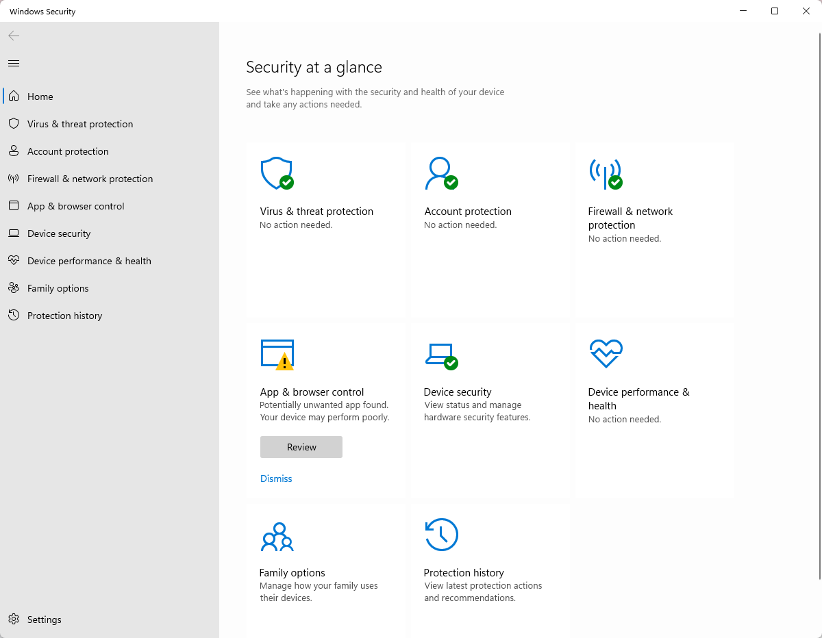Open the Account protection card title

click(468, 212)
